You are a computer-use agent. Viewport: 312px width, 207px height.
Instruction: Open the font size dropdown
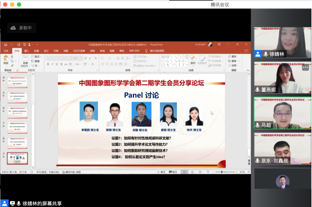(x=82, y=58)
